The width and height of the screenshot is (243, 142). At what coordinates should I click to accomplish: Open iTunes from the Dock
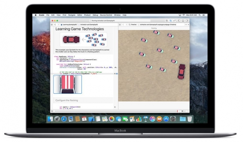152,119
